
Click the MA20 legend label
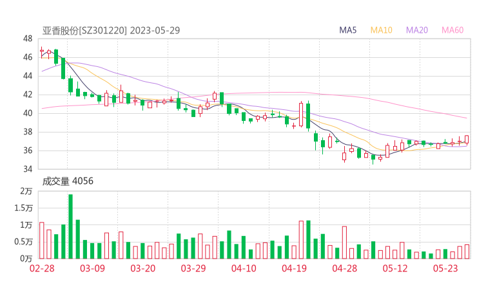[x=417, y=30]
